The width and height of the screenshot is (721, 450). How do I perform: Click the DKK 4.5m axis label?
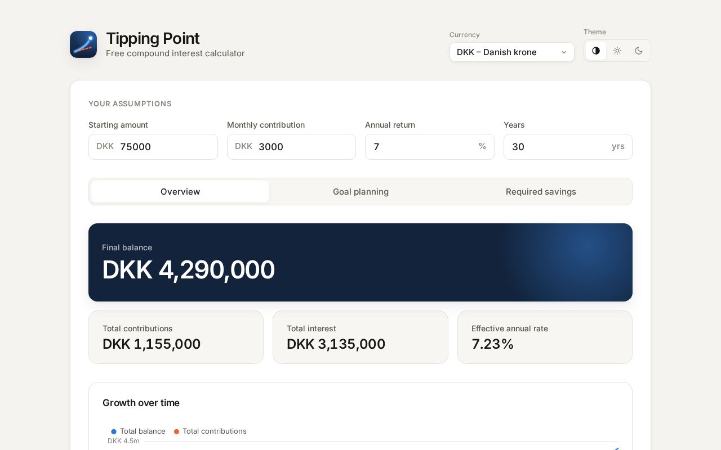(123, 441)
